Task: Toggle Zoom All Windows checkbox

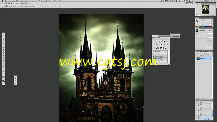Action: point(19,6)
